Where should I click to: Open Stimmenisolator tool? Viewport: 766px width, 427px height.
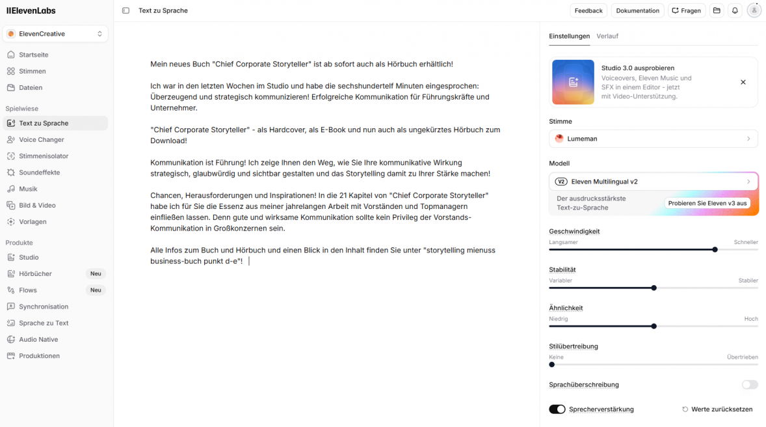pos(43,156)
